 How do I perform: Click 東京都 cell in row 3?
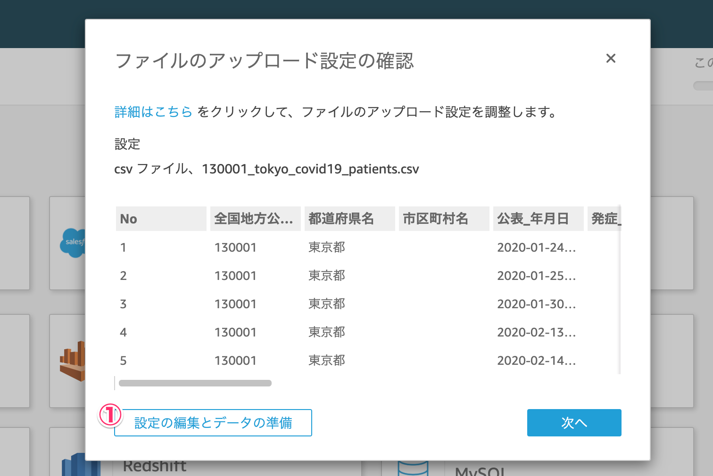coord(327,304)
